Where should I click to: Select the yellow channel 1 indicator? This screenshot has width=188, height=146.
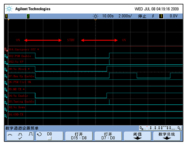6,16
